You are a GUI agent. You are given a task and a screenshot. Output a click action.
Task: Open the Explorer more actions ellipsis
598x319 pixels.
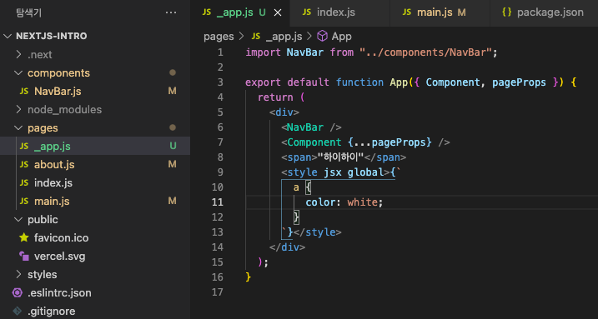point(171,12)
